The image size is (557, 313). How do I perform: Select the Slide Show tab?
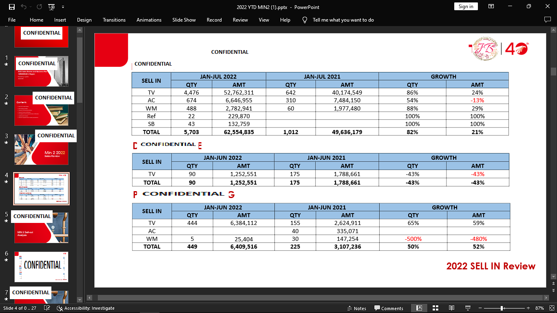pyautogui.click(x=184, y=20)
